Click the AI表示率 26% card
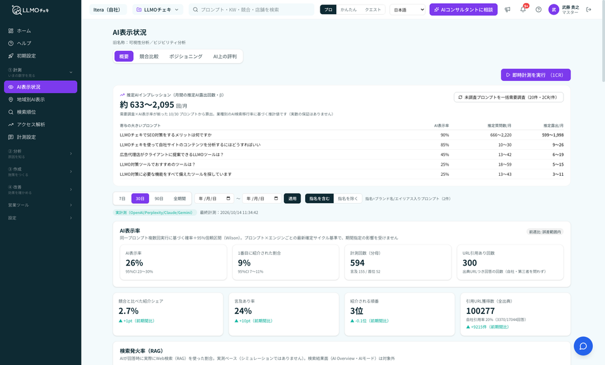This screenshot has height=365, width=605. click(x=173, y=262)
